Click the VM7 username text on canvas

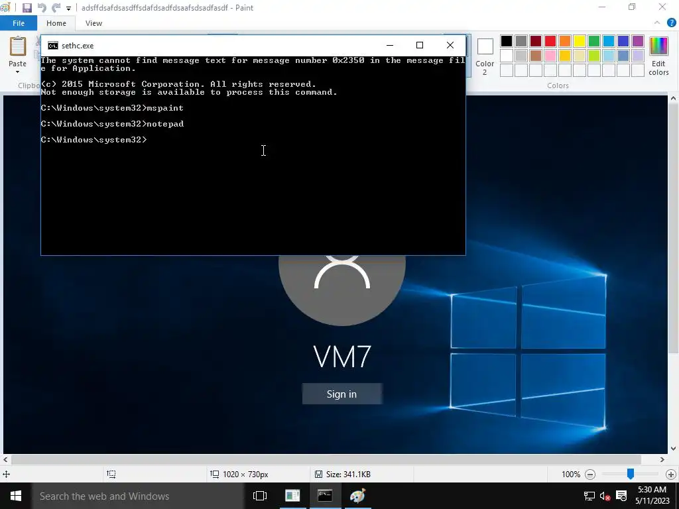coord(342,357)
